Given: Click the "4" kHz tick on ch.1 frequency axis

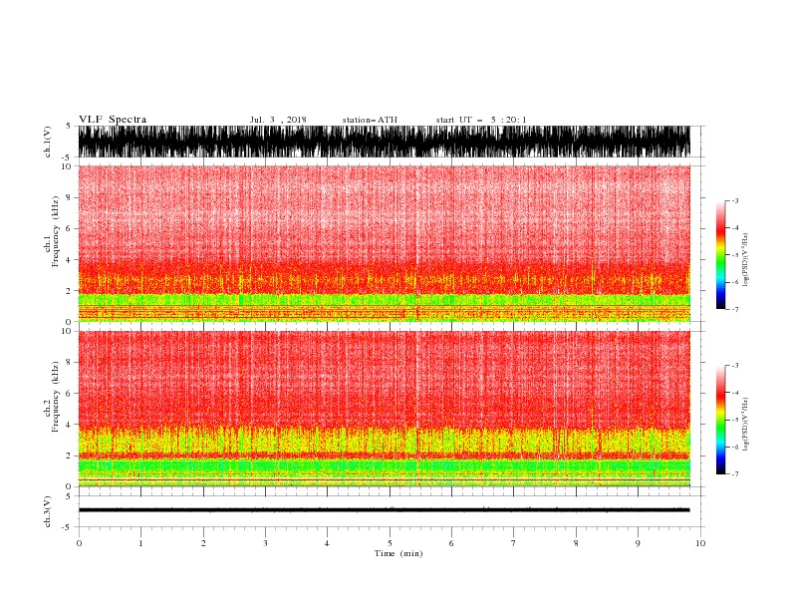Looking at the screenshot, I should (x=69, y=260).
